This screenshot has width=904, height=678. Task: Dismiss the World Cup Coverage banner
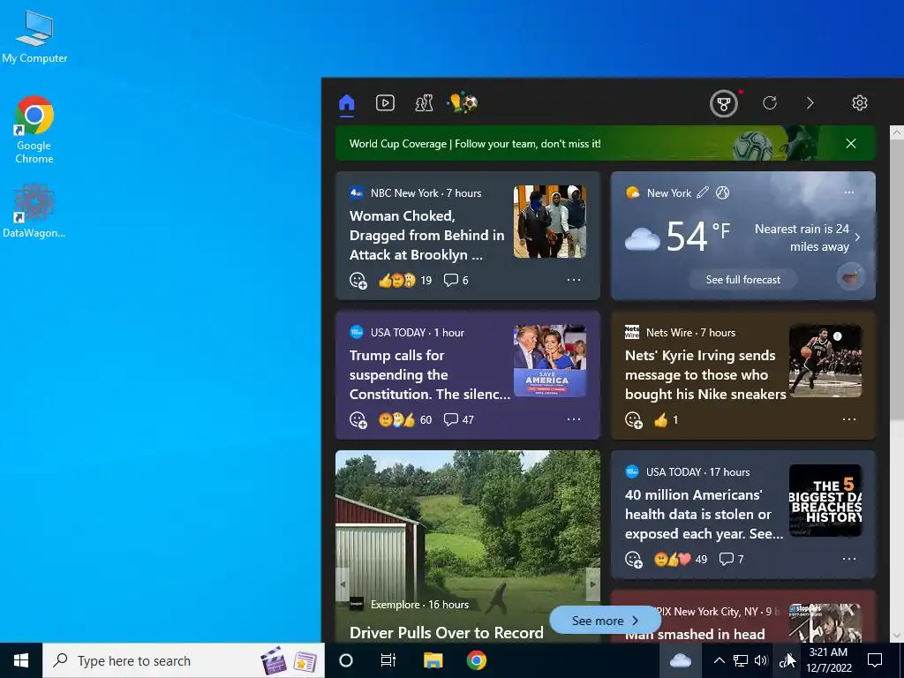(851, 144)
